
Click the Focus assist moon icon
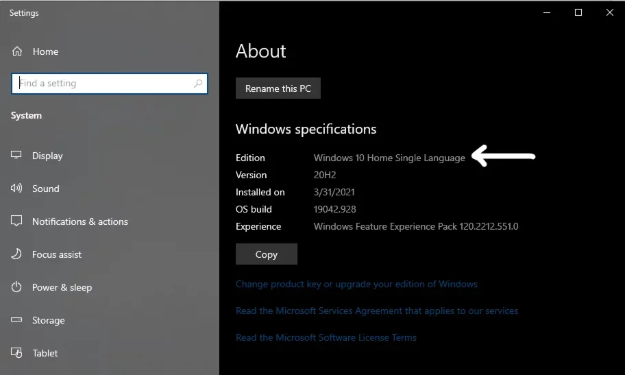17,254
